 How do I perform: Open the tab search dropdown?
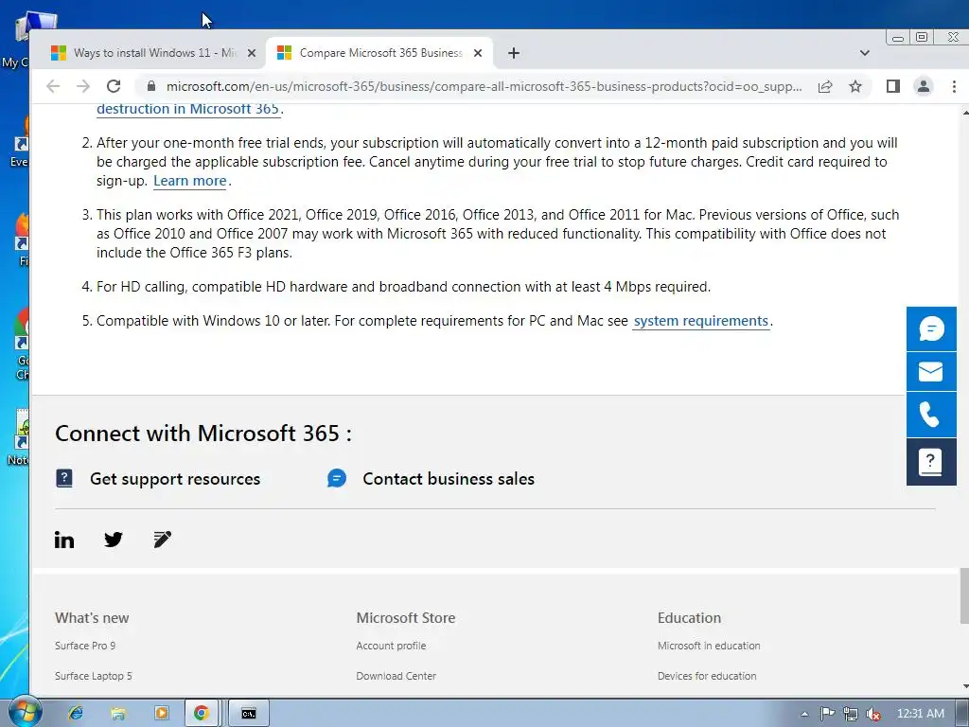point(865,53)
